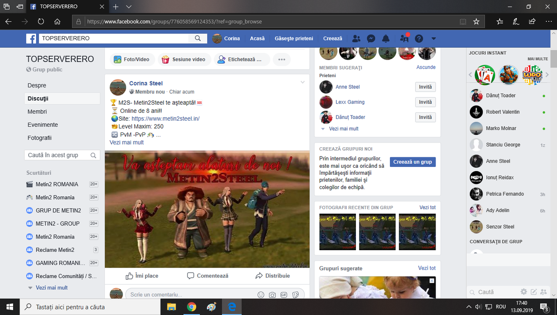Click Comentează on the post

click(x=208, y=276)
